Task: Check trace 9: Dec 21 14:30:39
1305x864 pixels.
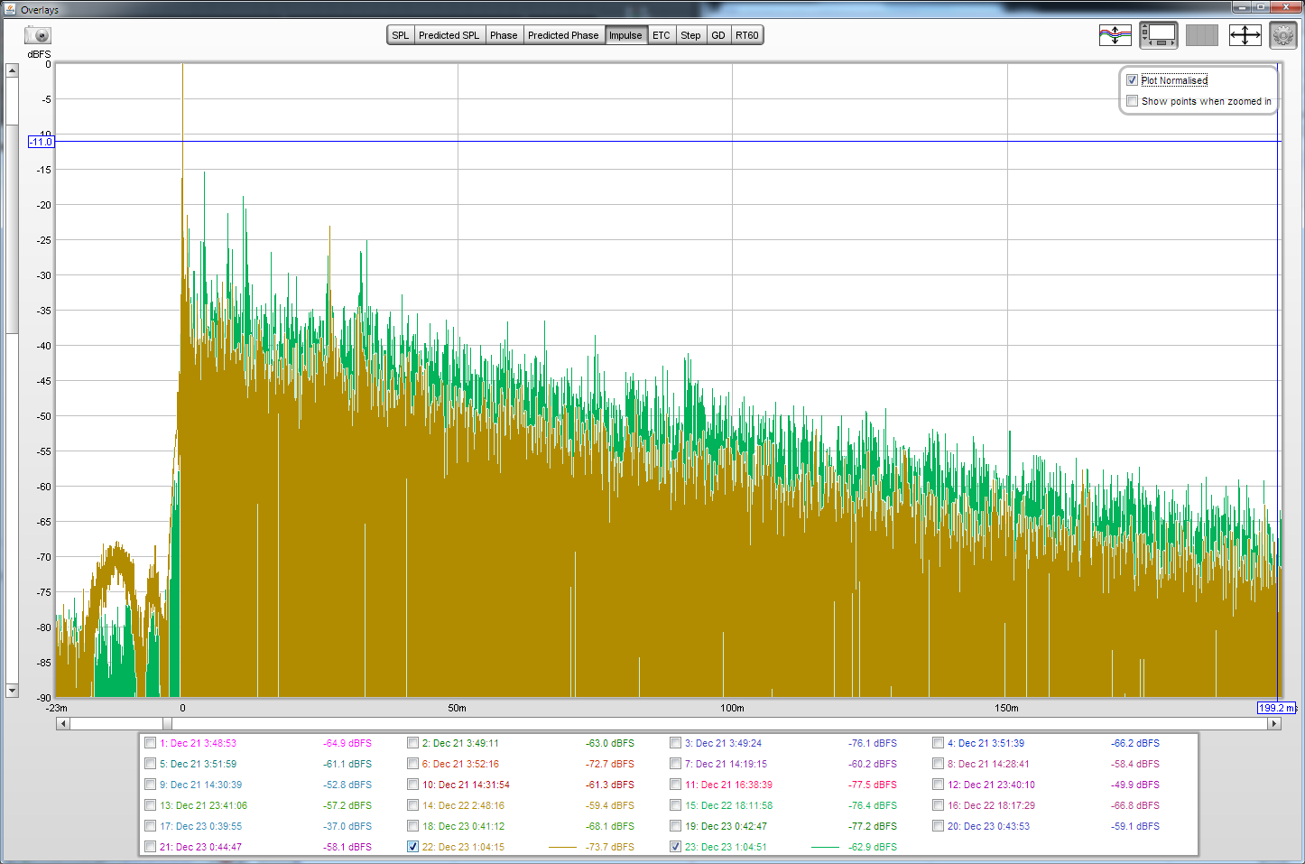Action: tap(151, 785)
